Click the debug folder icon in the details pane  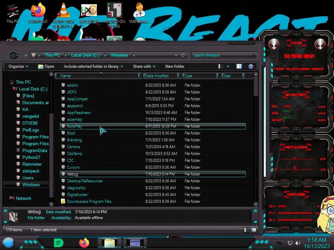13,216
